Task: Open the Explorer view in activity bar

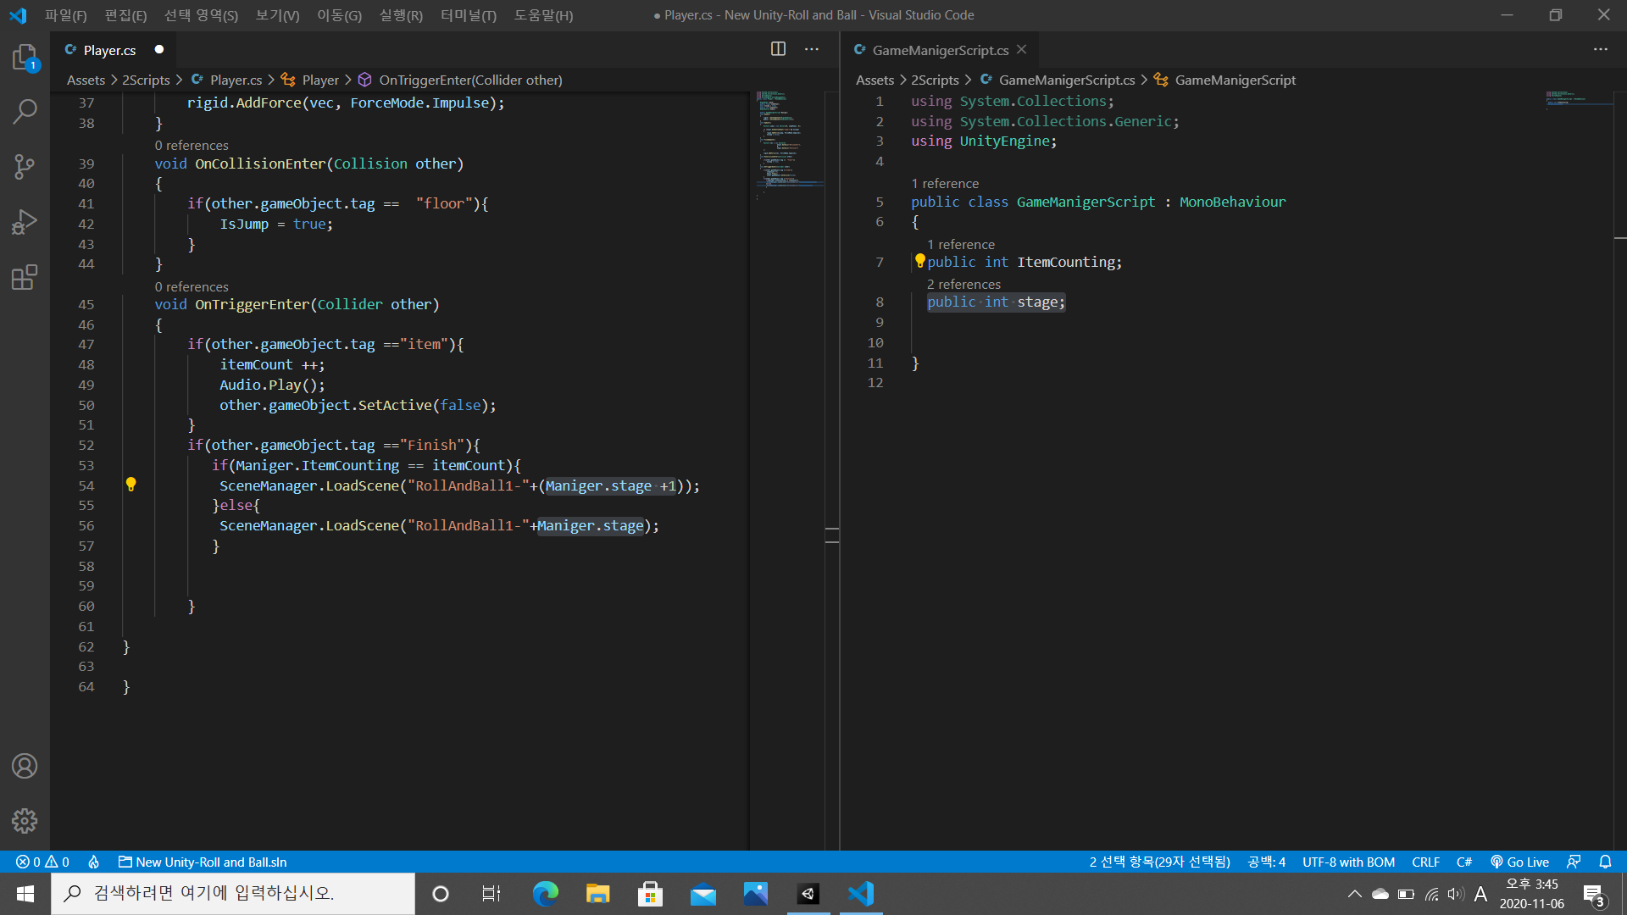Action: (25, 58)
